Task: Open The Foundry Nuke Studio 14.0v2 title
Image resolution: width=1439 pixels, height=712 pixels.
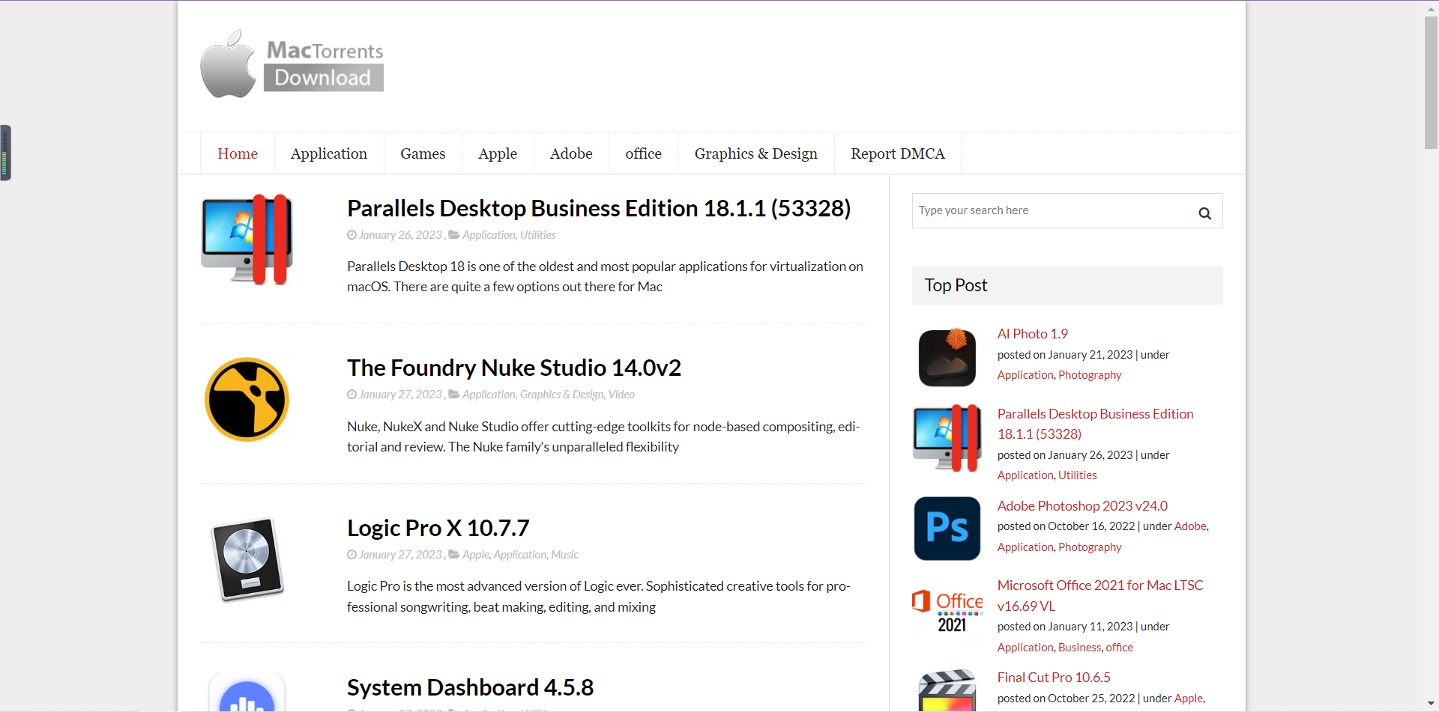Action: pos(514,368)
